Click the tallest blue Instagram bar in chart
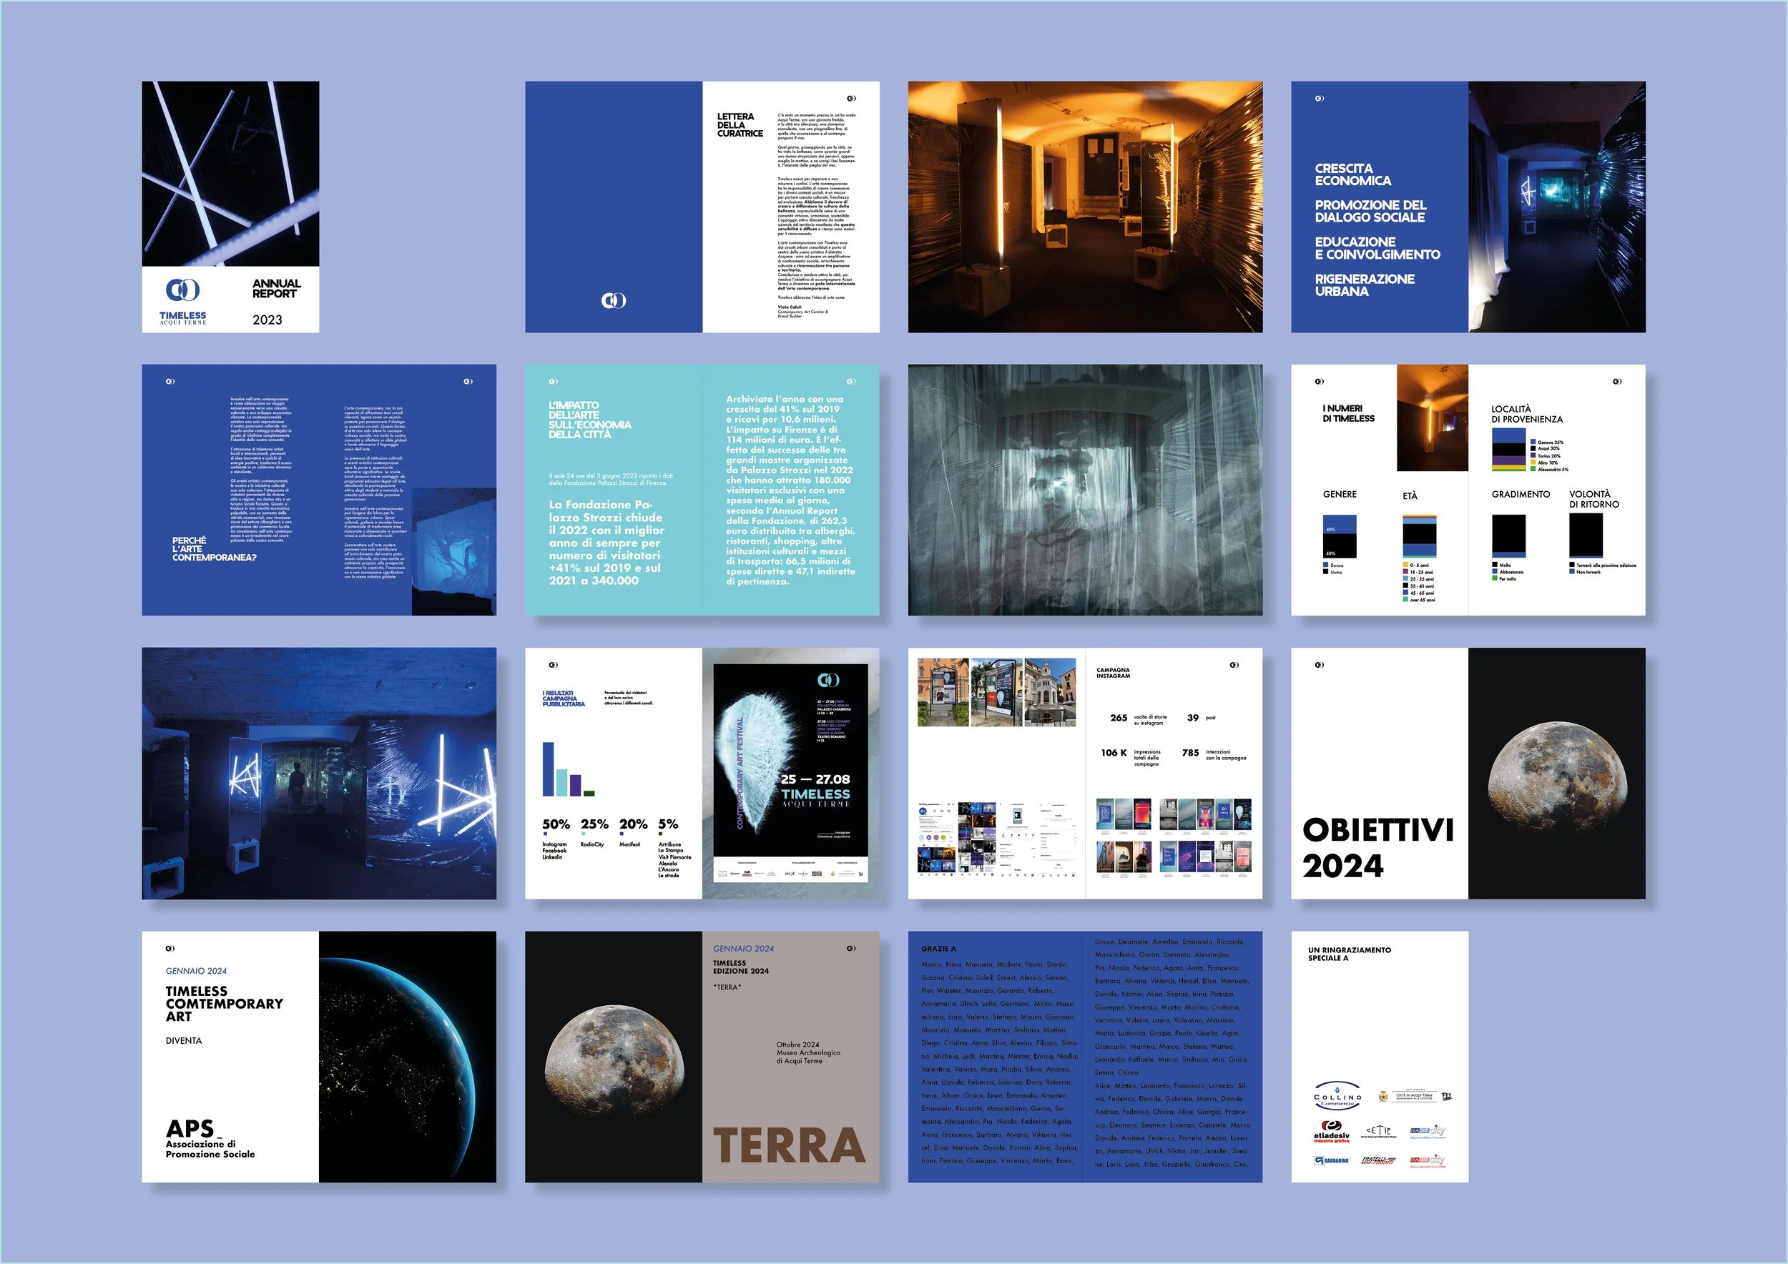The width and height of the screenshot is (1788, 1264). [549, 769]
